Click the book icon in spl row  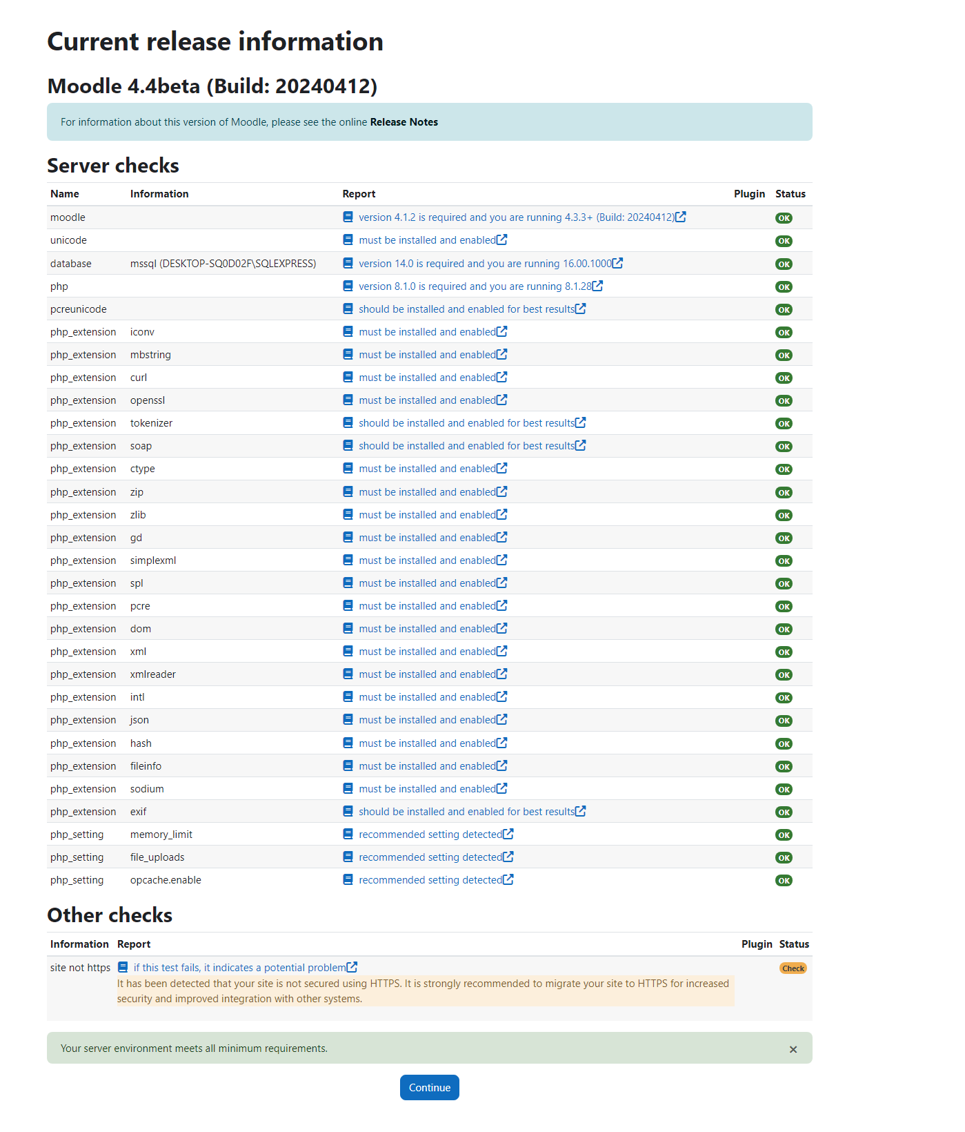click(348, 583)
